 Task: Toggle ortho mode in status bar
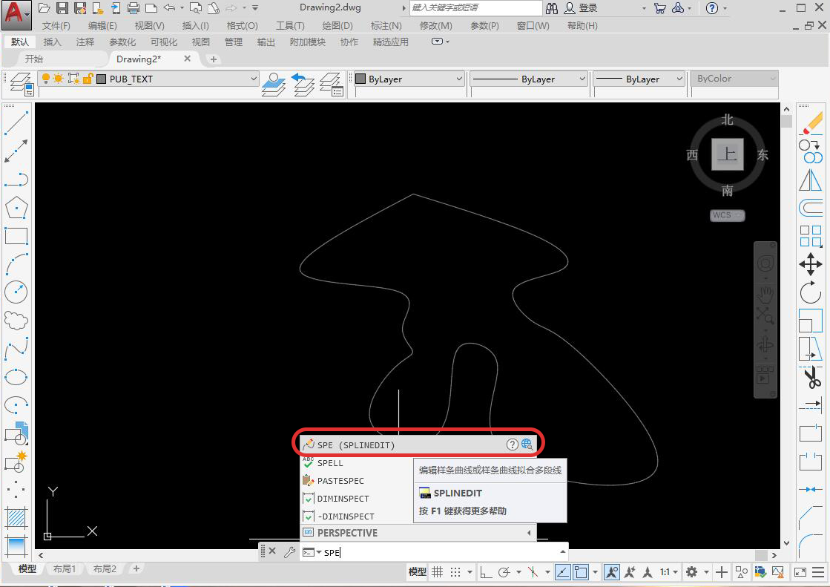click(x=485, y=571)
